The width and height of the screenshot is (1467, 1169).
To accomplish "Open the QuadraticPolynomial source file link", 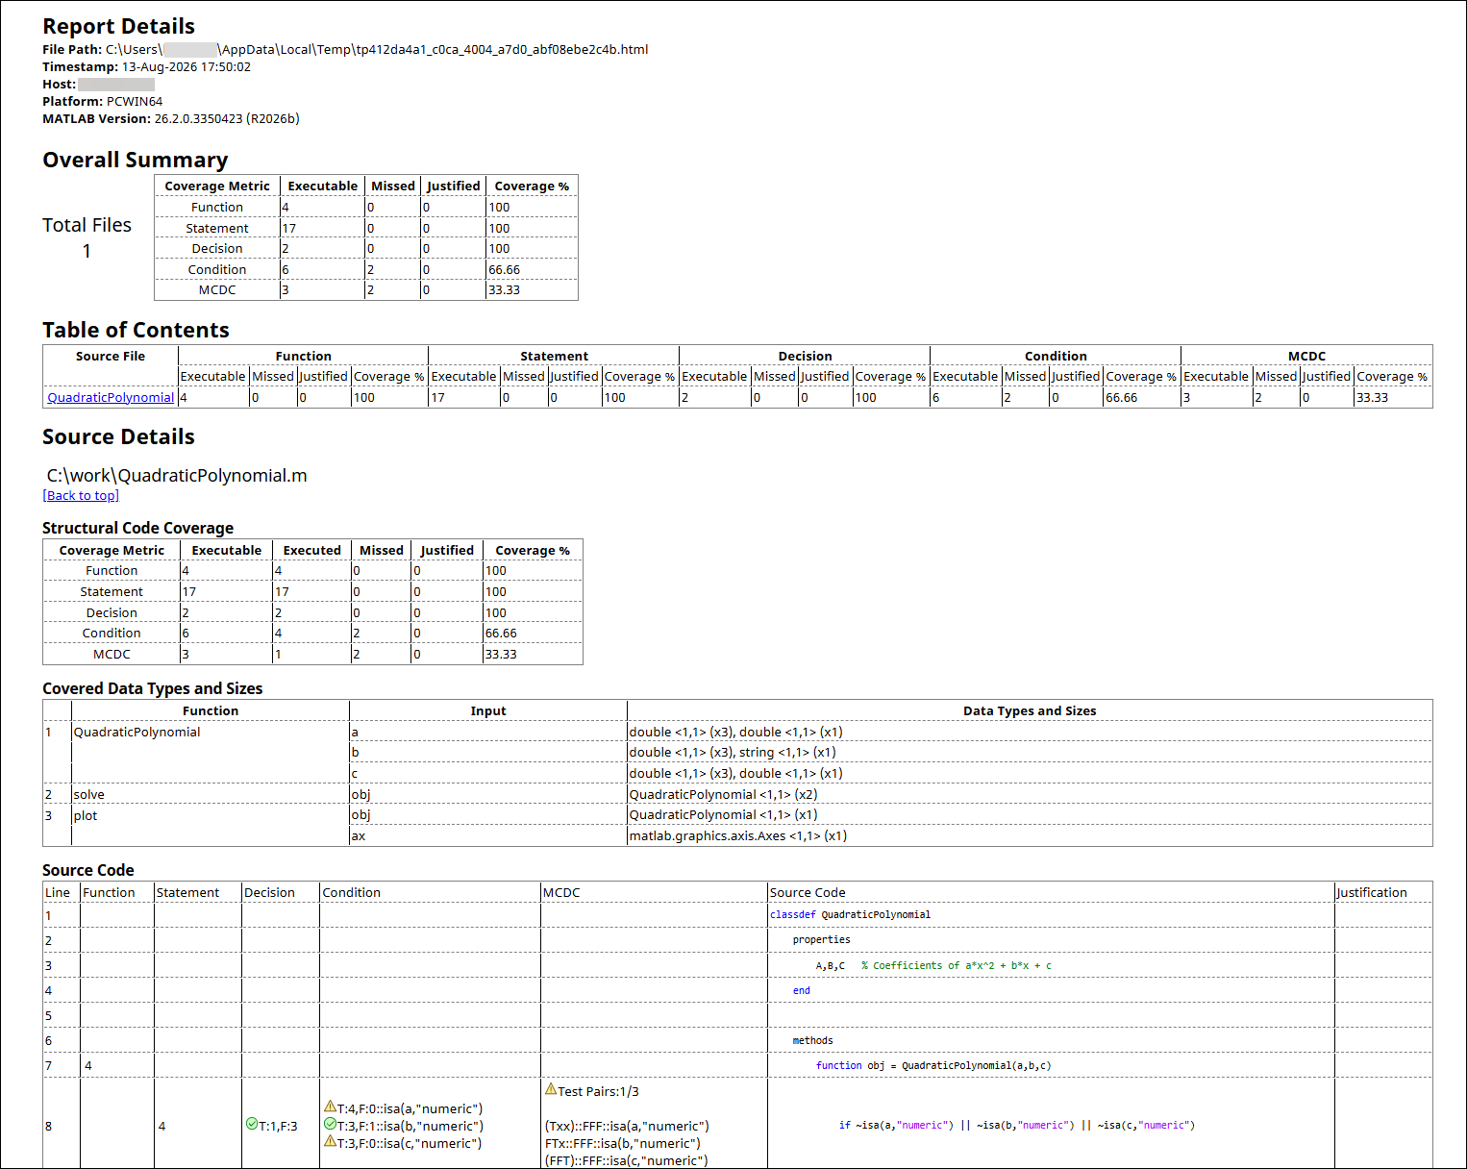I will pos(111,397).
